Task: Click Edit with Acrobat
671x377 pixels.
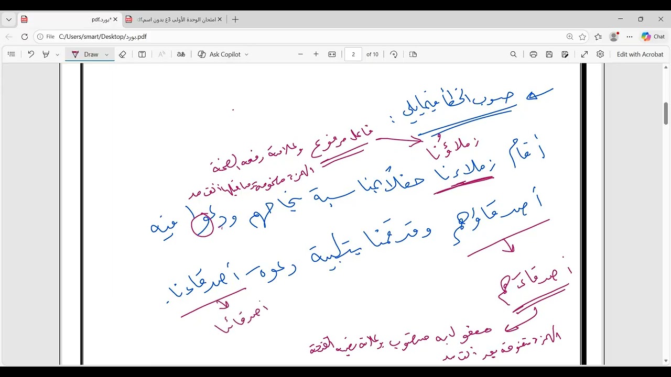Action: (640, 54)
